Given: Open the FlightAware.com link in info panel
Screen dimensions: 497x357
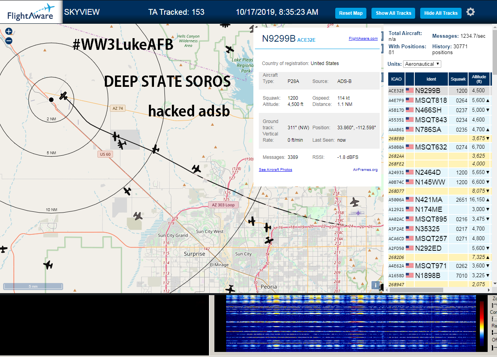Looking at the screenshot, I should [363, 39].
